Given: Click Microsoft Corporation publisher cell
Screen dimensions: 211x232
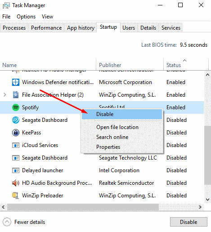Looking at the screenshot, I should pos(126,82).
